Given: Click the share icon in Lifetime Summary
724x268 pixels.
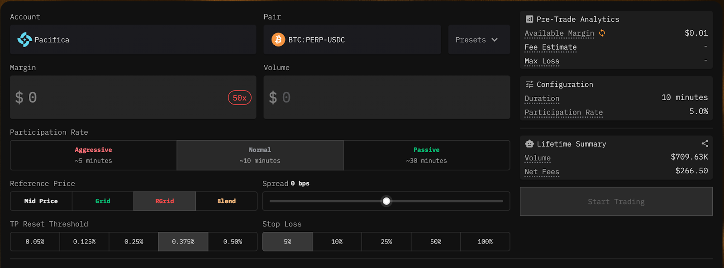Looking at the screenshot, I should point(705,144).
